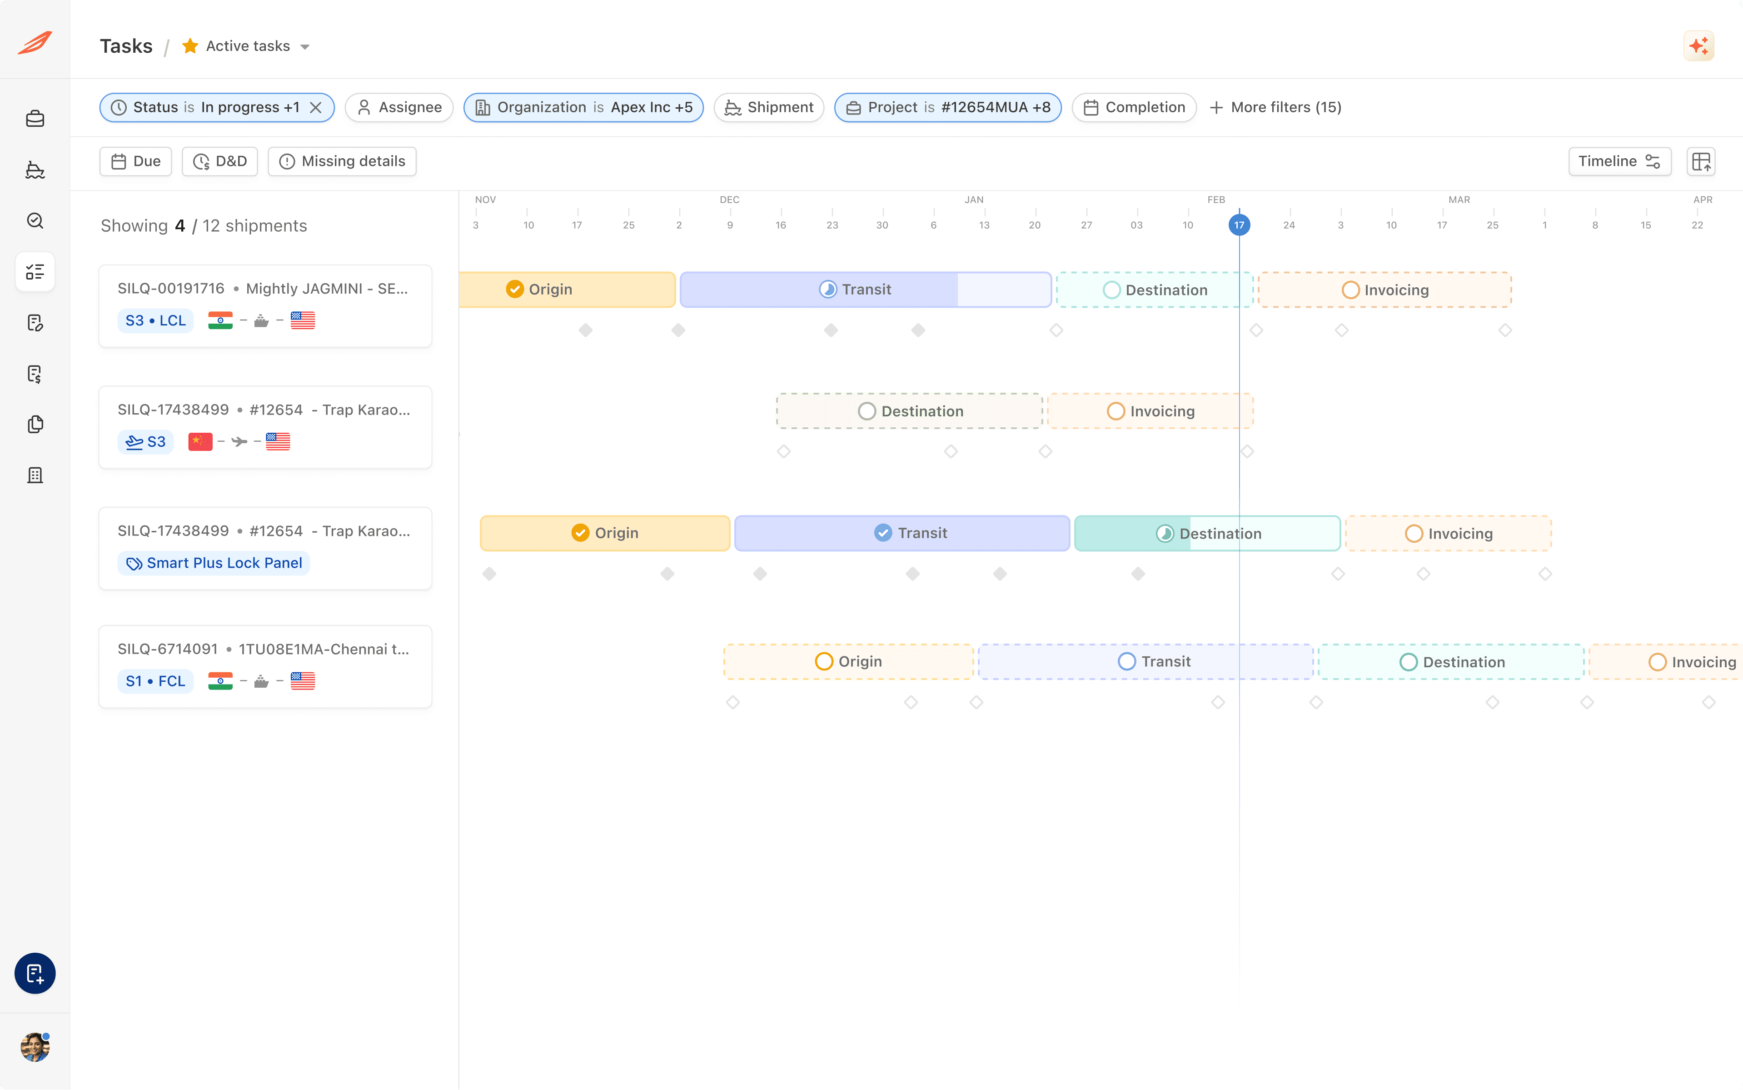Screen dimensions: 1743x1090
Task: Expand the Active tasks view dropdown
Action: [x=305, y=47]
